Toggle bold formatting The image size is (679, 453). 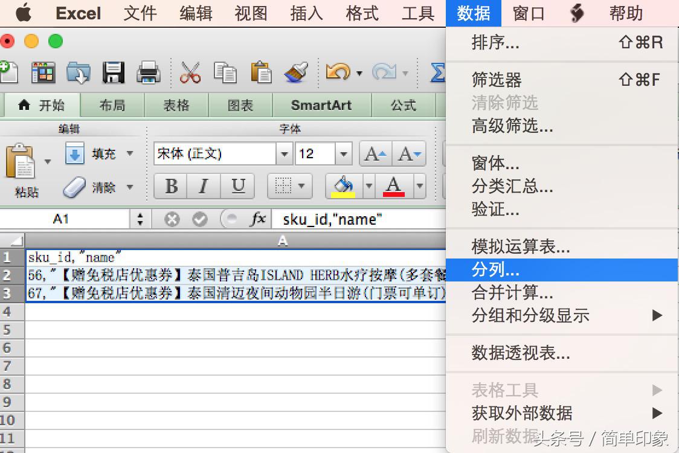tap(170, 186)
